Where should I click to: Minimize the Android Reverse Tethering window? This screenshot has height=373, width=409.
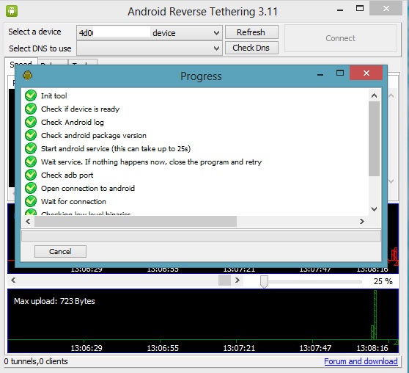click(x=340, y=10)
